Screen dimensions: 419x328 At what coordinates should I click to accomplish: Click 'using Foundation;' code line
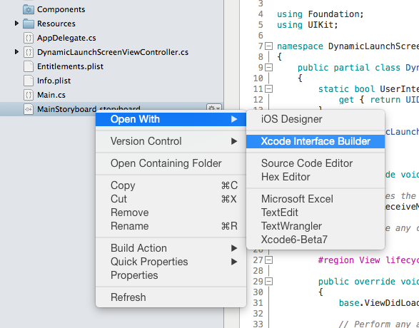click(320, 14)
